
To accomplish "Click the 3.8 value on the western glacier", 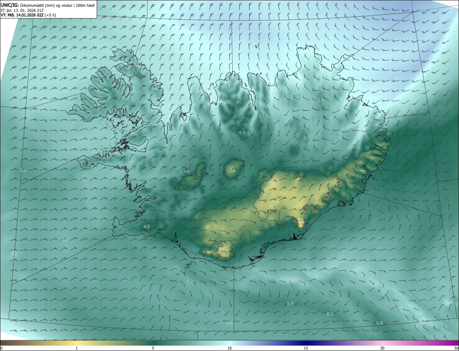I will pyautogui.click(x=186, y=171).
